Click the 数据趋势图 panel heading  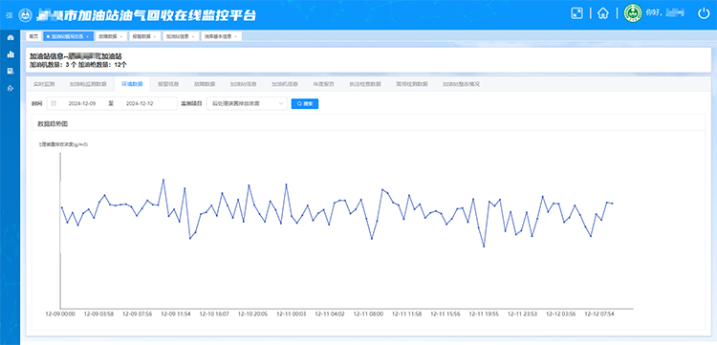pos(53,123)
